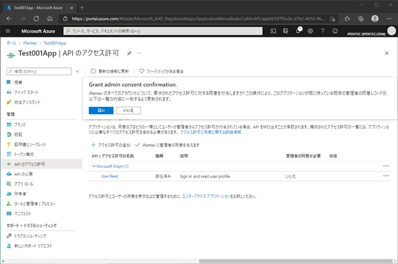Open the ellipsis menu on the Microsoft Graph row
The image size is (398, 264).
pyautogui.click(x=386, y=166)
